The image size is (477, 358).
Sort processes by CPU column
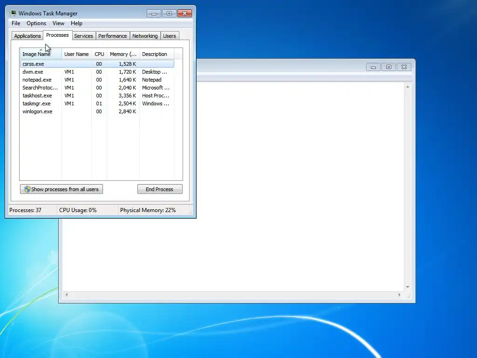[x=99, y=54]
